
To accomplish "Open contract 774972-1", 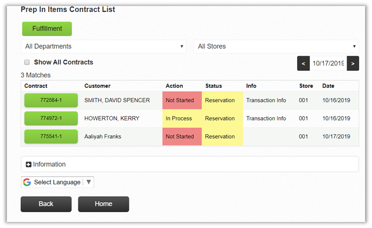I will pos(51,118).
